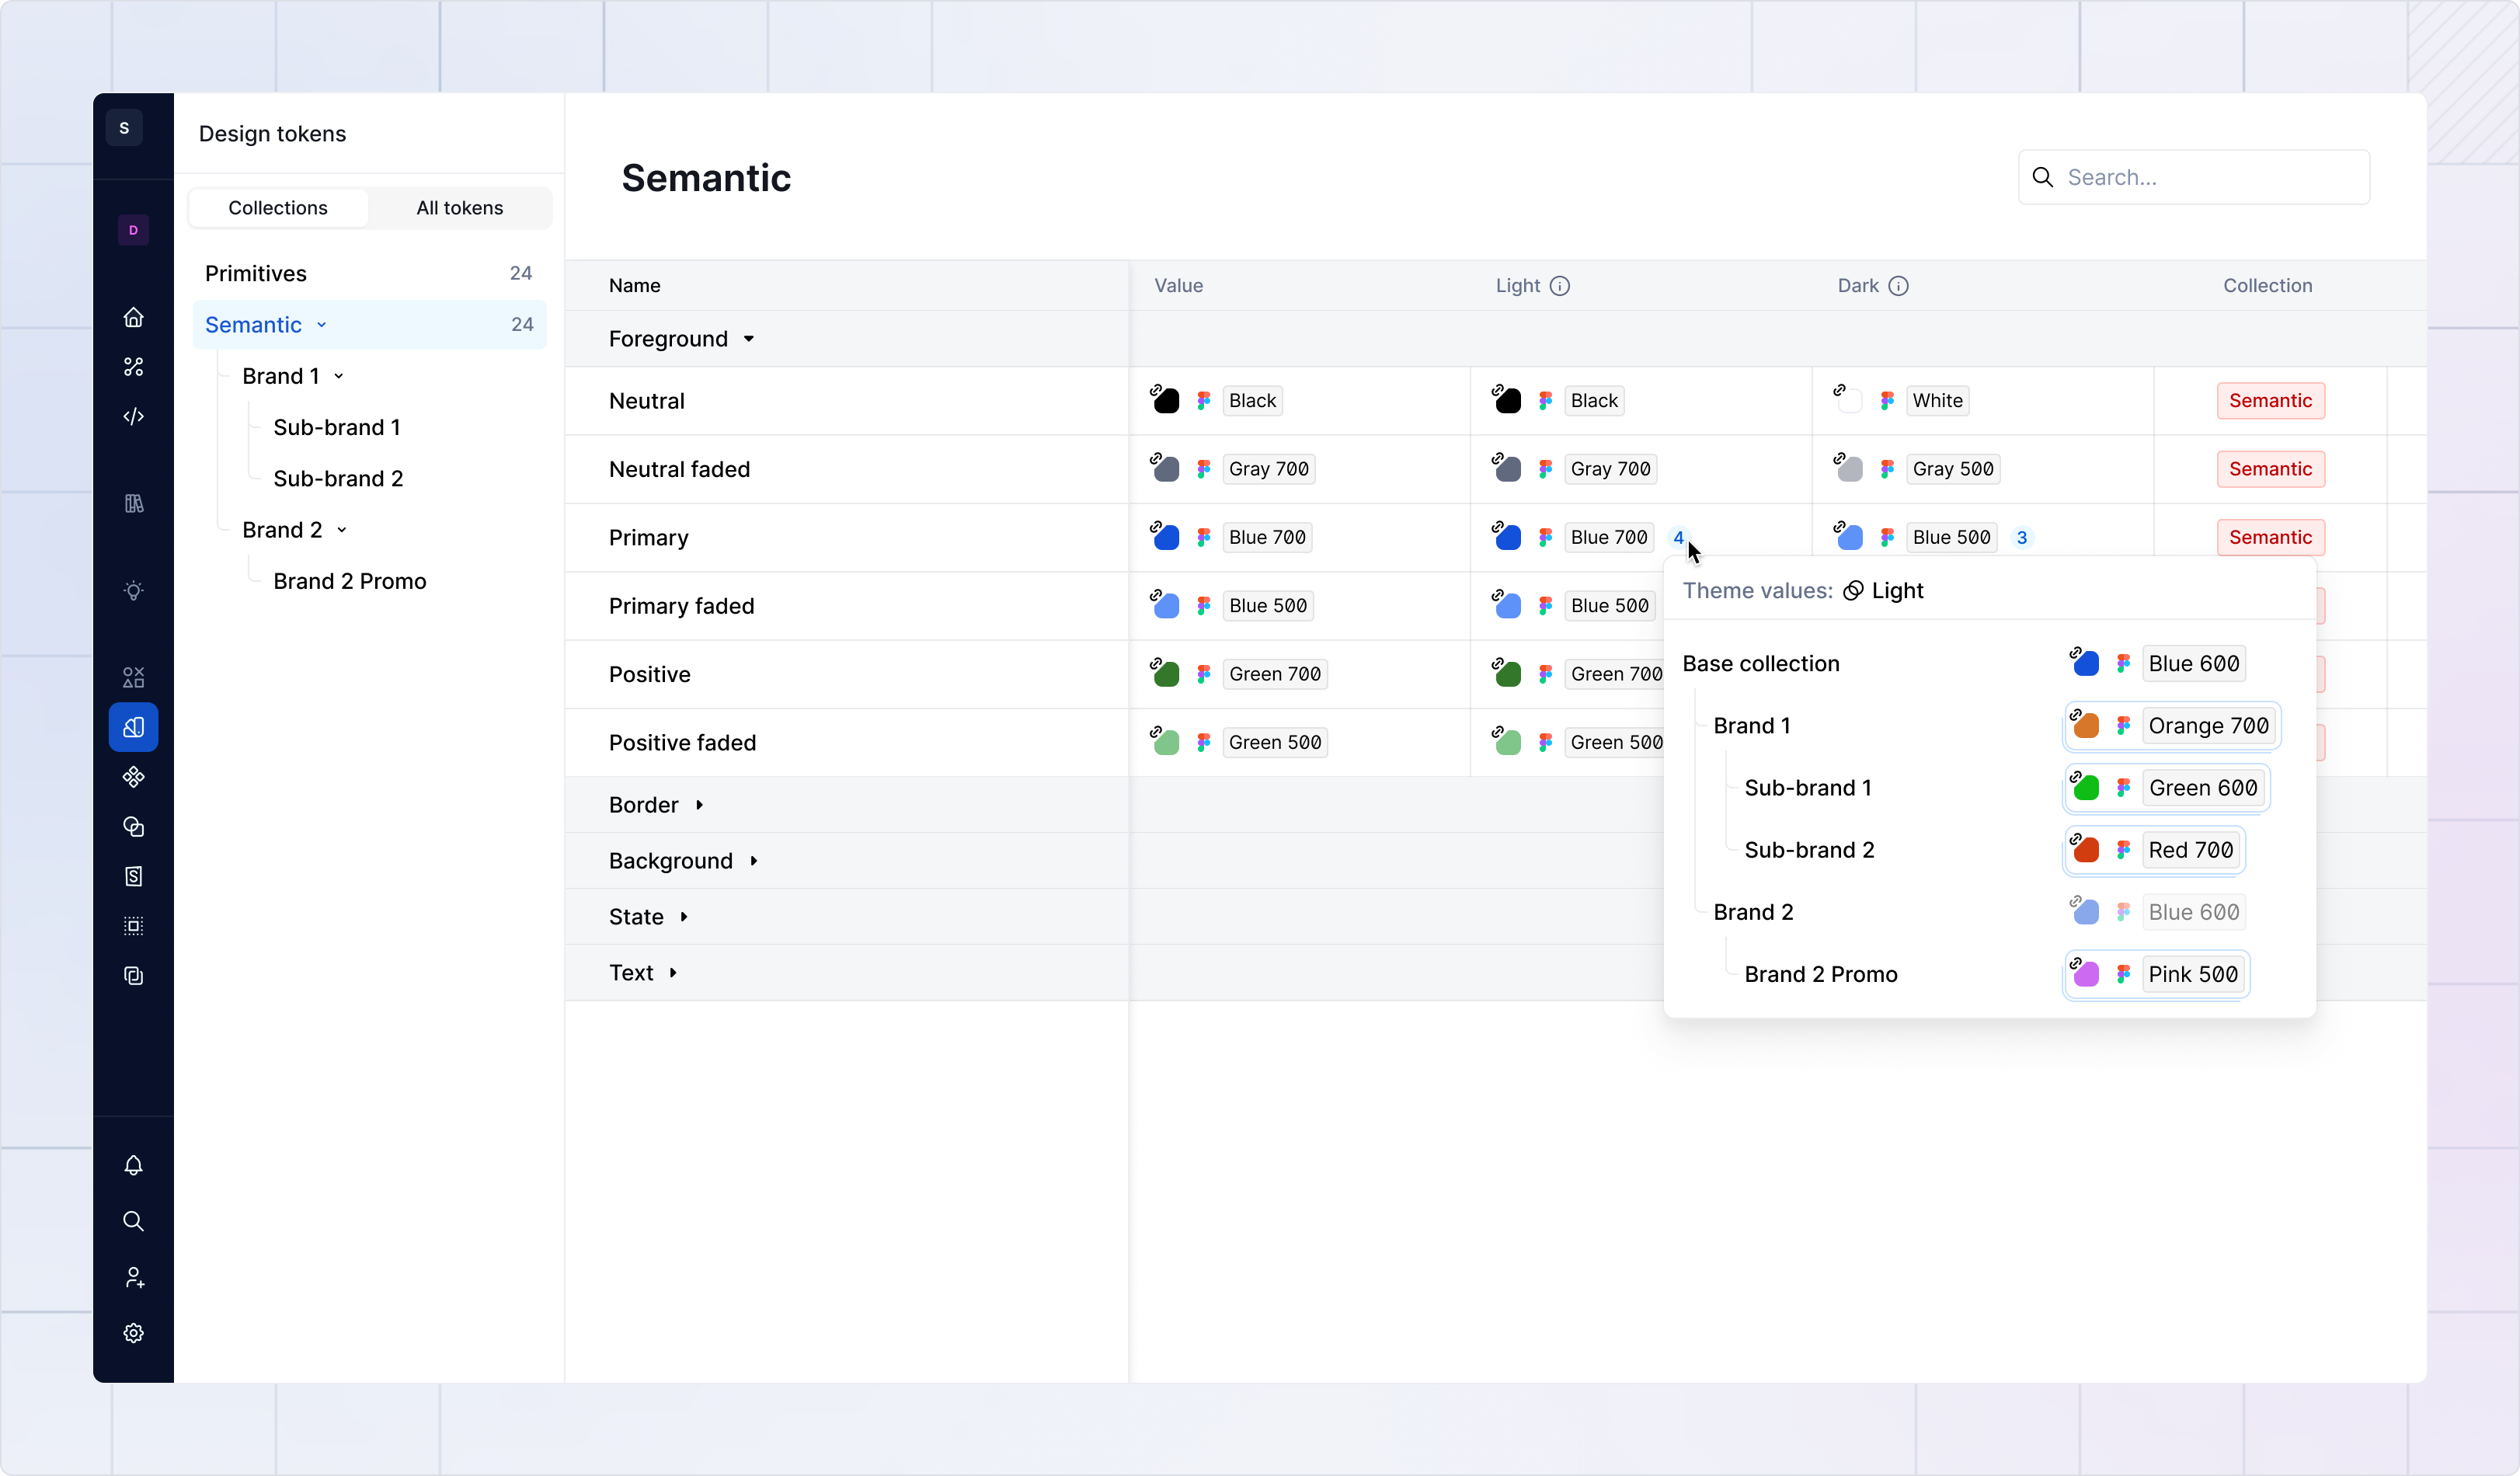
Task: Click the integrations nodes sidebar icon
Action: pyautogui.click(x=133, y=367)
